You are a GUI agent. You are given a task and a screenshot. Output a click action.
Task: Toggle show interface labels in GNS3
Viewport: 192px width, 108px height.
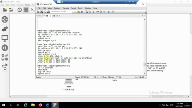pyautogui.click(x=26, y=10)
